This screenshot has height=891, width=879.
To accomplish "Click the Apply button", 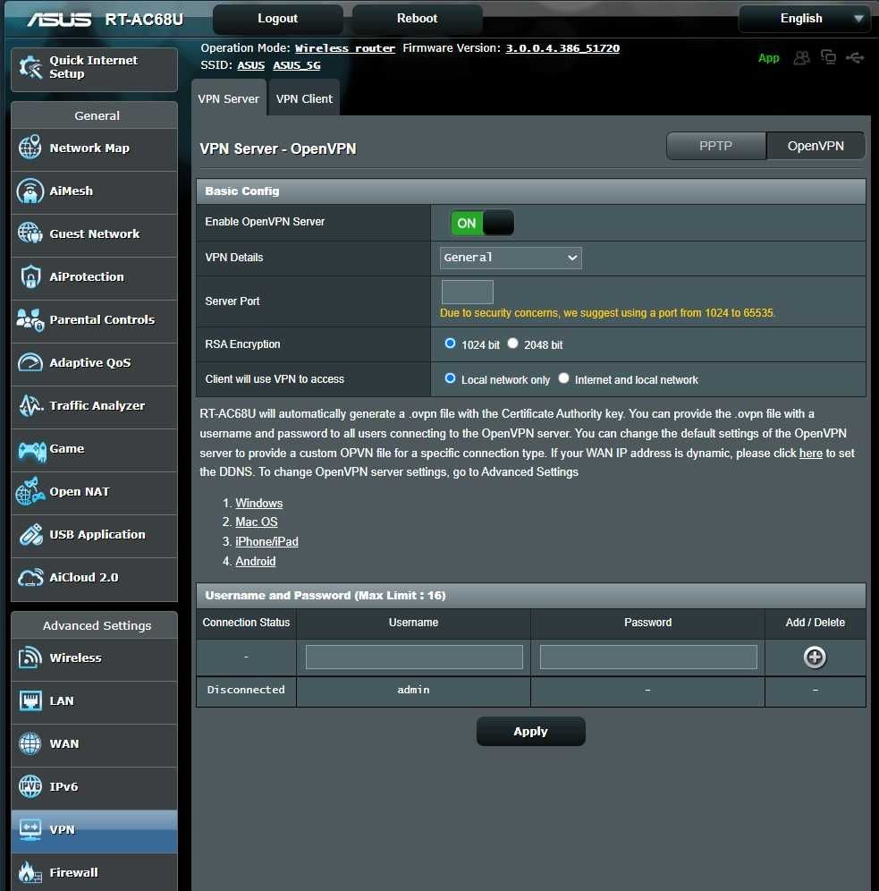I will 530,732.
